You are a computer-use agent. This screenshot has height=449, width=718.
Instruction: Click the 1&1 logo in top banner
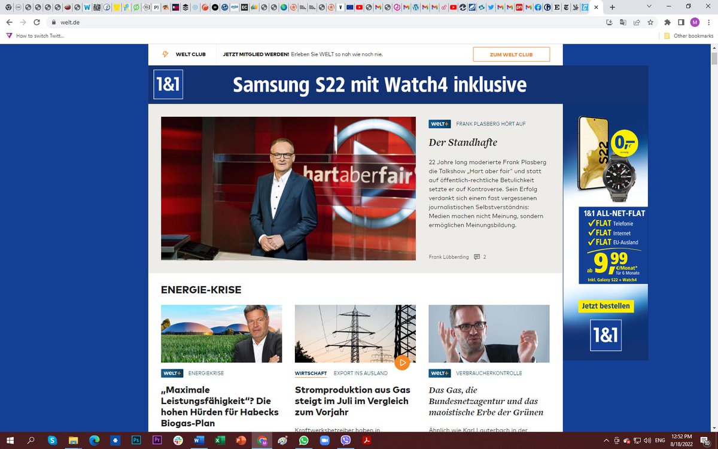(168, 84)
